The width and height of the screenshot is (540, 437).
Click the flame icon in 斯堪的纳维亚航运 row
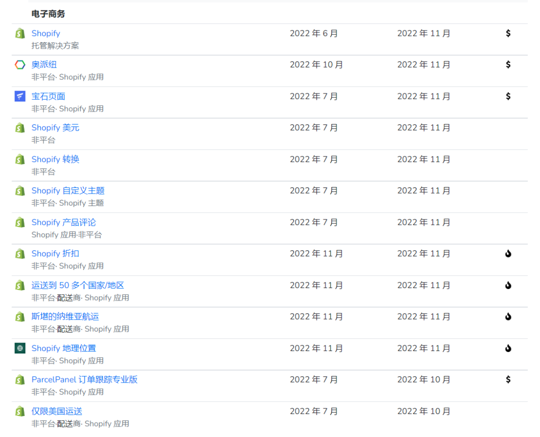(x=508, y=317)
